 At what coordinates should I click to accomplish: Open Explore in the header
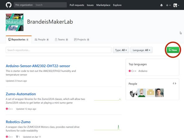point(117,5)
